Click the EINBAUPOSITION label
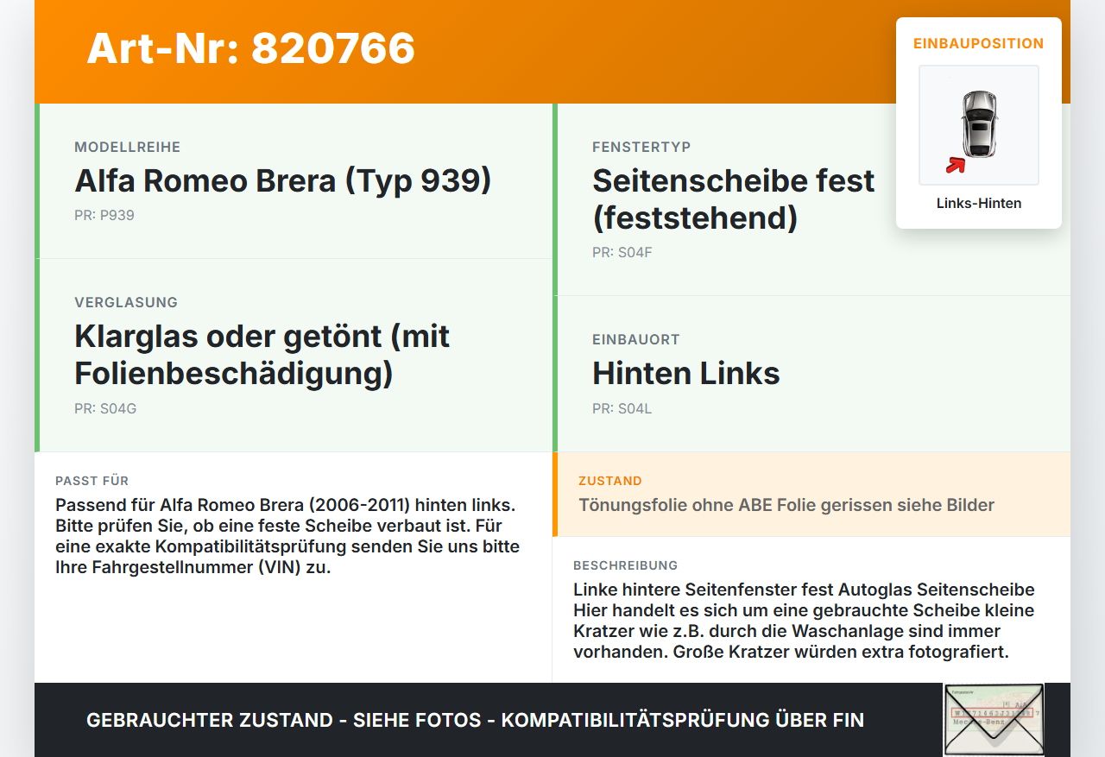 979,43
